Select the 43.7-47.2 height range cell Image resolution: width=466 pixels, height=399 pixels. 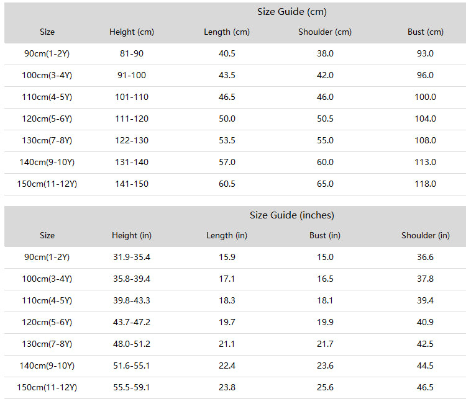coord(132,322)
